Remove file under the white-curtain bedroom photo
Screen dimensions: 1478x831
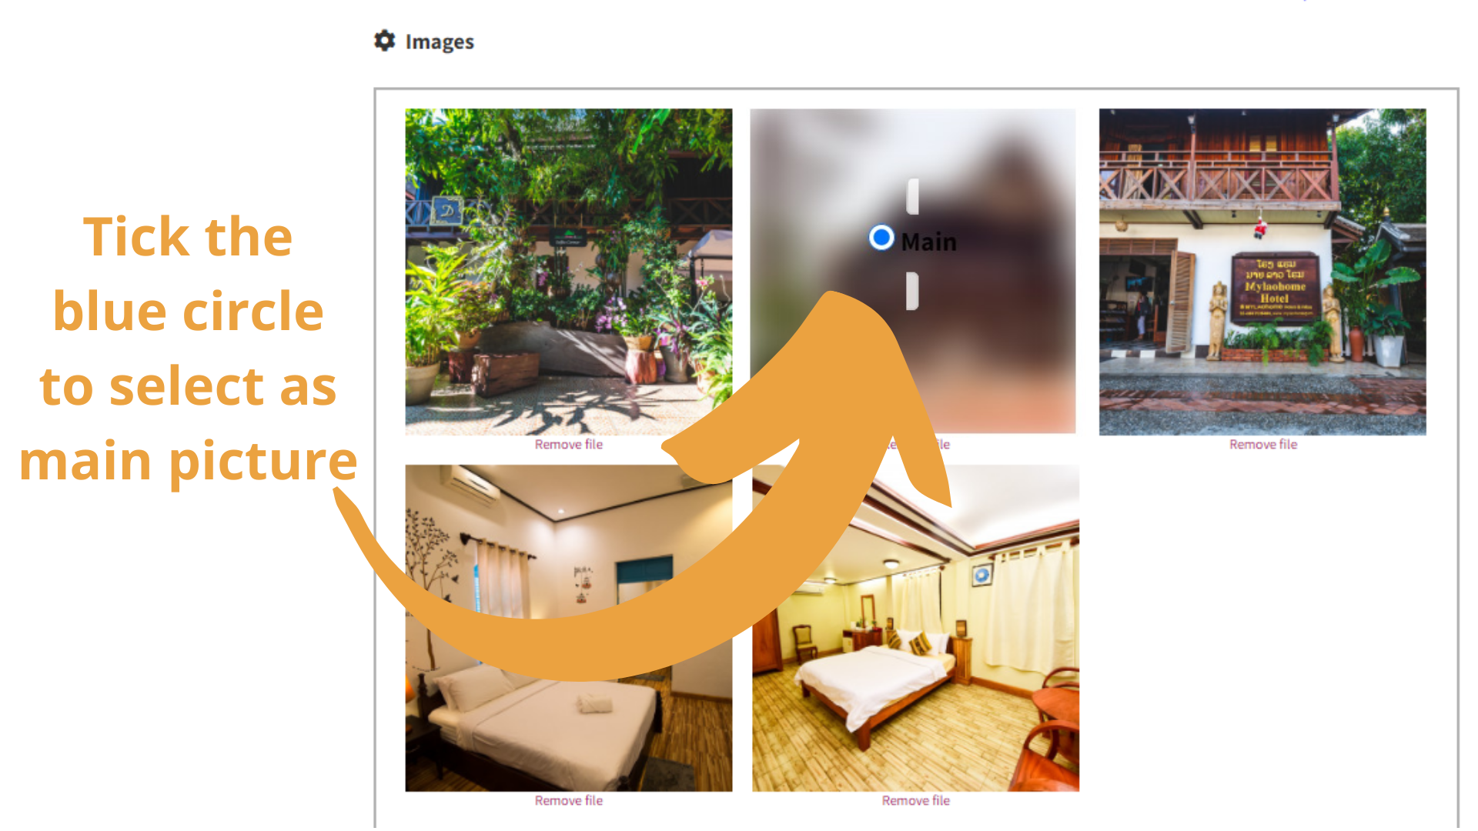569,801
